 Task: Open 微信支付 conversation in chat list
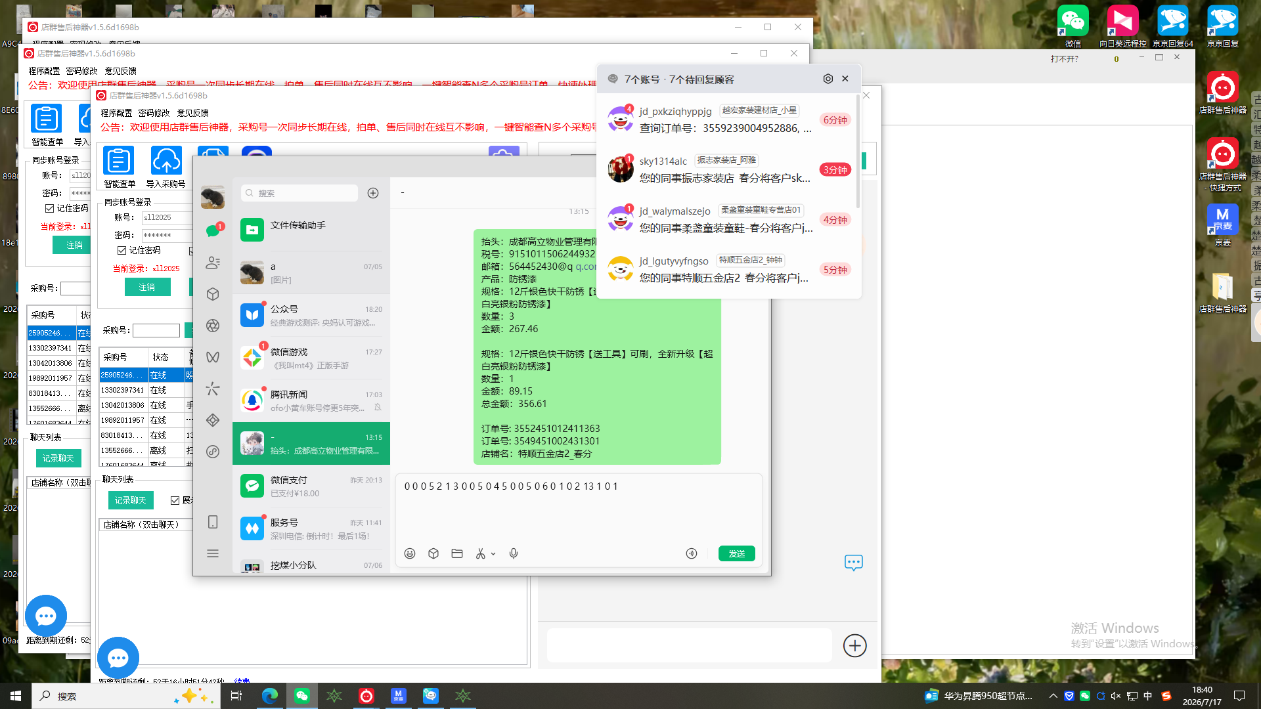(311, 486)
